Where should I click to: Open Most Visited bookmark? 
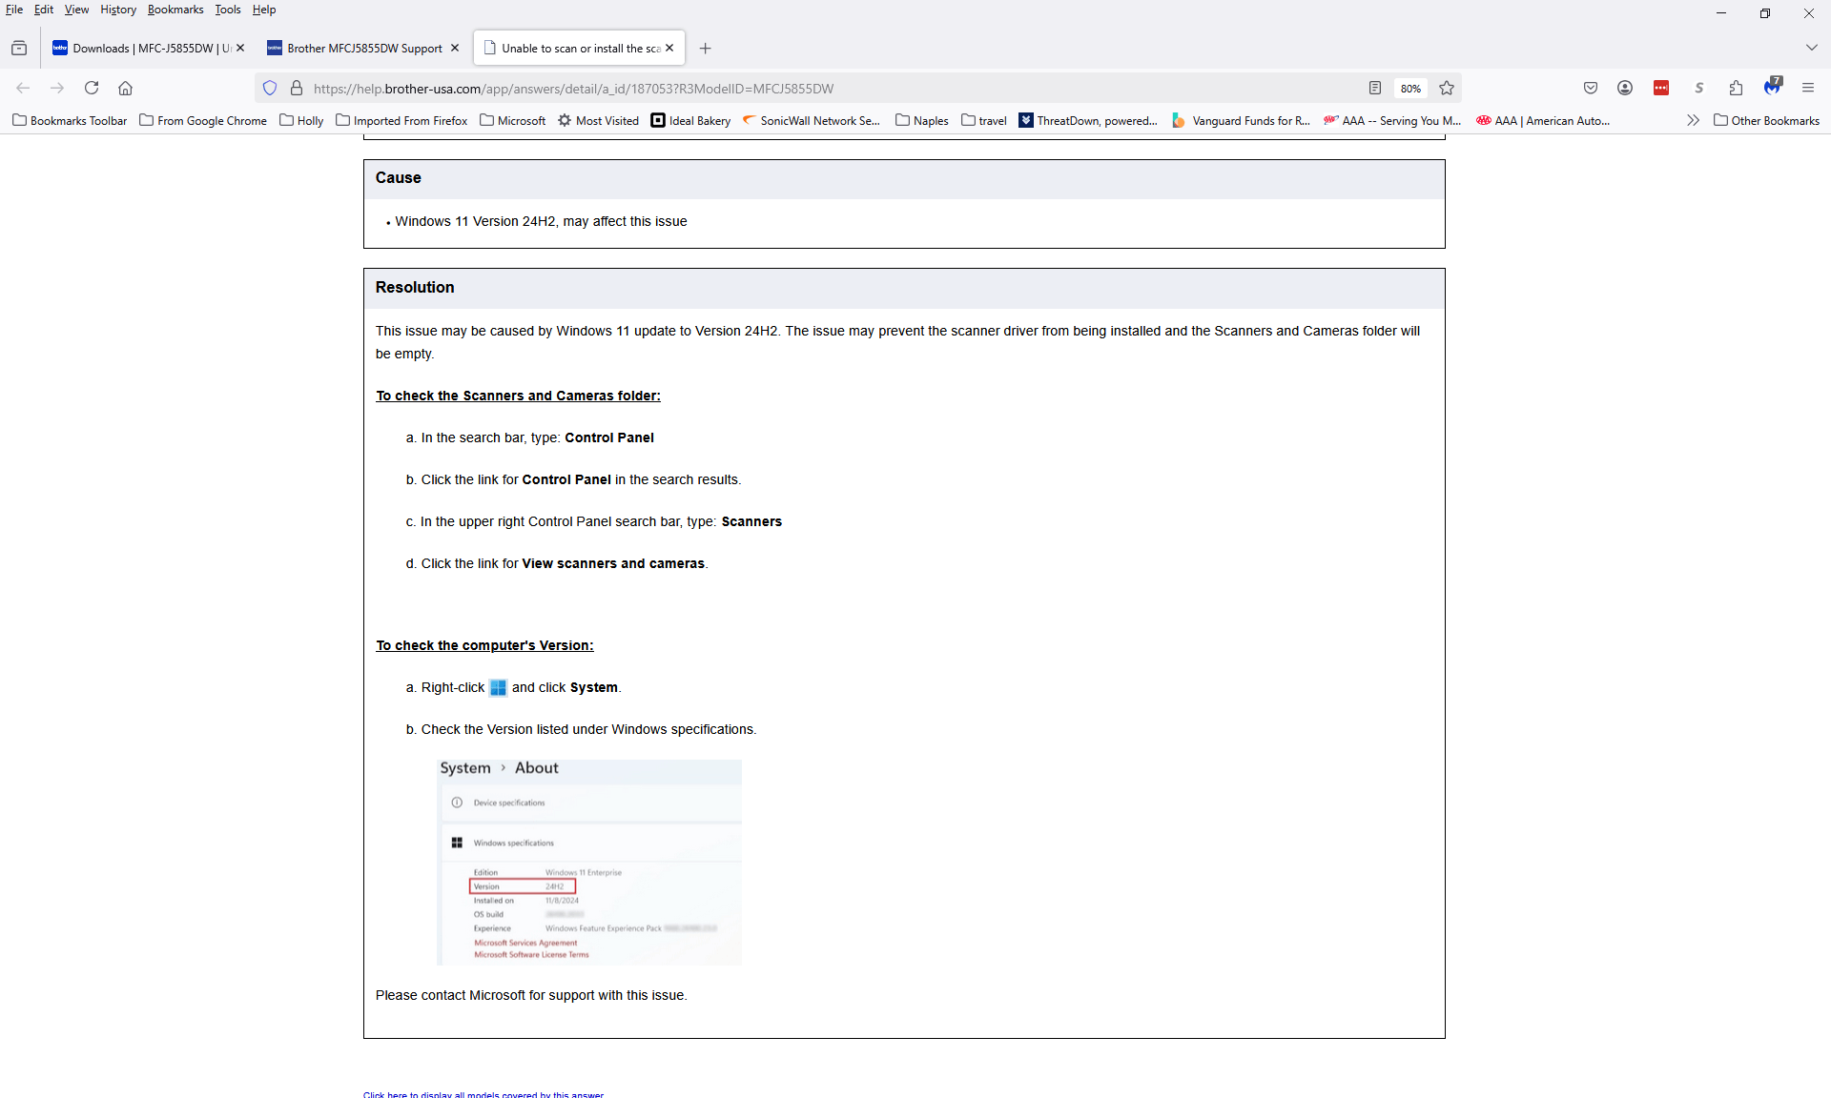coord(598,120)
